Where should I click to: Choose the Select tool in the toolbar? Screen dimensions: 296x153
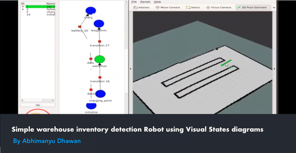coord(193,8)
